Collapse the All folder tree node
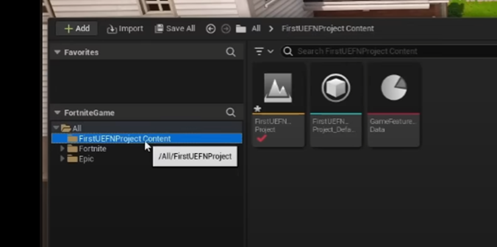Image resolution: width=497 pixels, height=247 pixels. coord(56,128)
